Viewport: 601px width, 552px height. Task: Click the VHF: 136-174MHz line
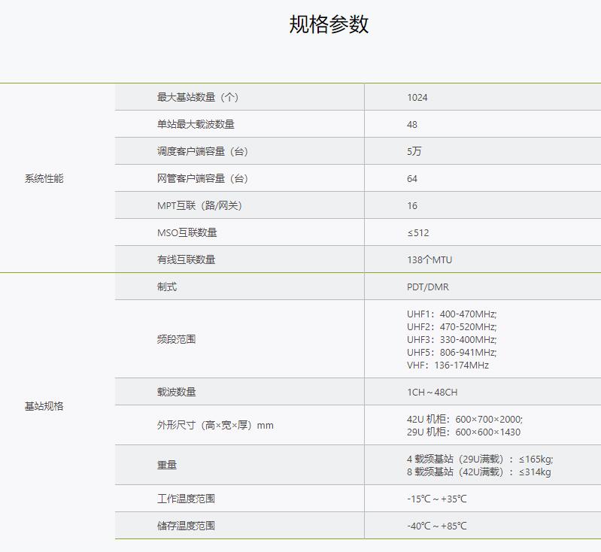pyautogui.click(x=448, y=365)
